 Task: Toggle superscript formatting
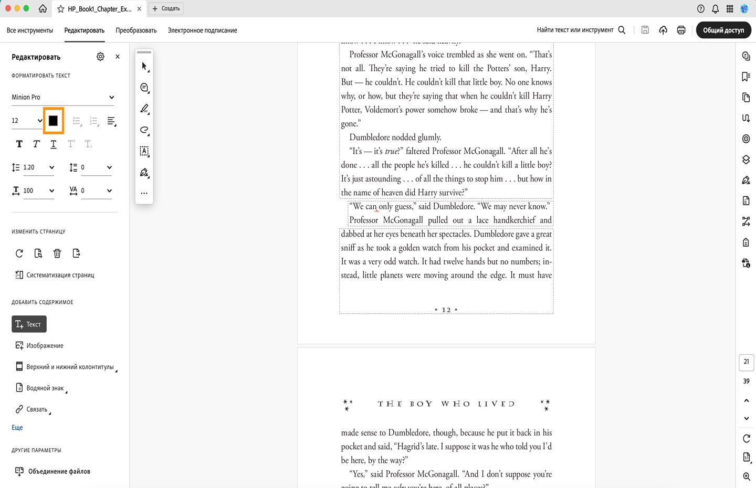coord(71,144)
